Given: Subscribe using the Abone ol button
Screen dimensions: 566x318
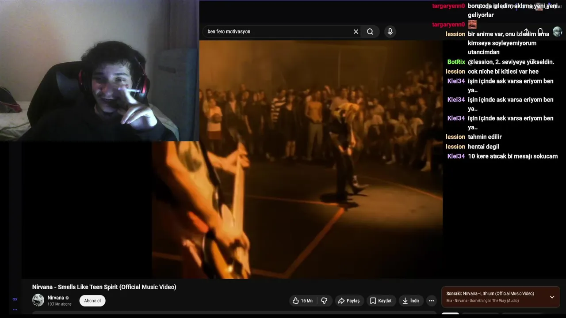Looking at the screenshot, I should (x=92, y=301).
